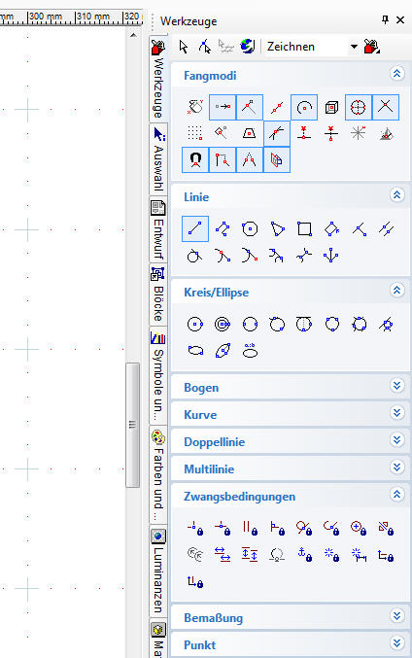Viewport: 412px width, 658px height.
Task: Open the Zeichnen dropdown list
Action: [x=354, y=47]
